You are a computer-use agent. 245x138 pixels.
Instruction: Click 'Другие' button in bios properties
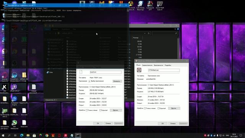coord(116,110)
